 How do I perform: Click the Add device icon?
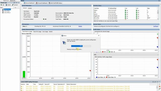[x=1, y=5]
